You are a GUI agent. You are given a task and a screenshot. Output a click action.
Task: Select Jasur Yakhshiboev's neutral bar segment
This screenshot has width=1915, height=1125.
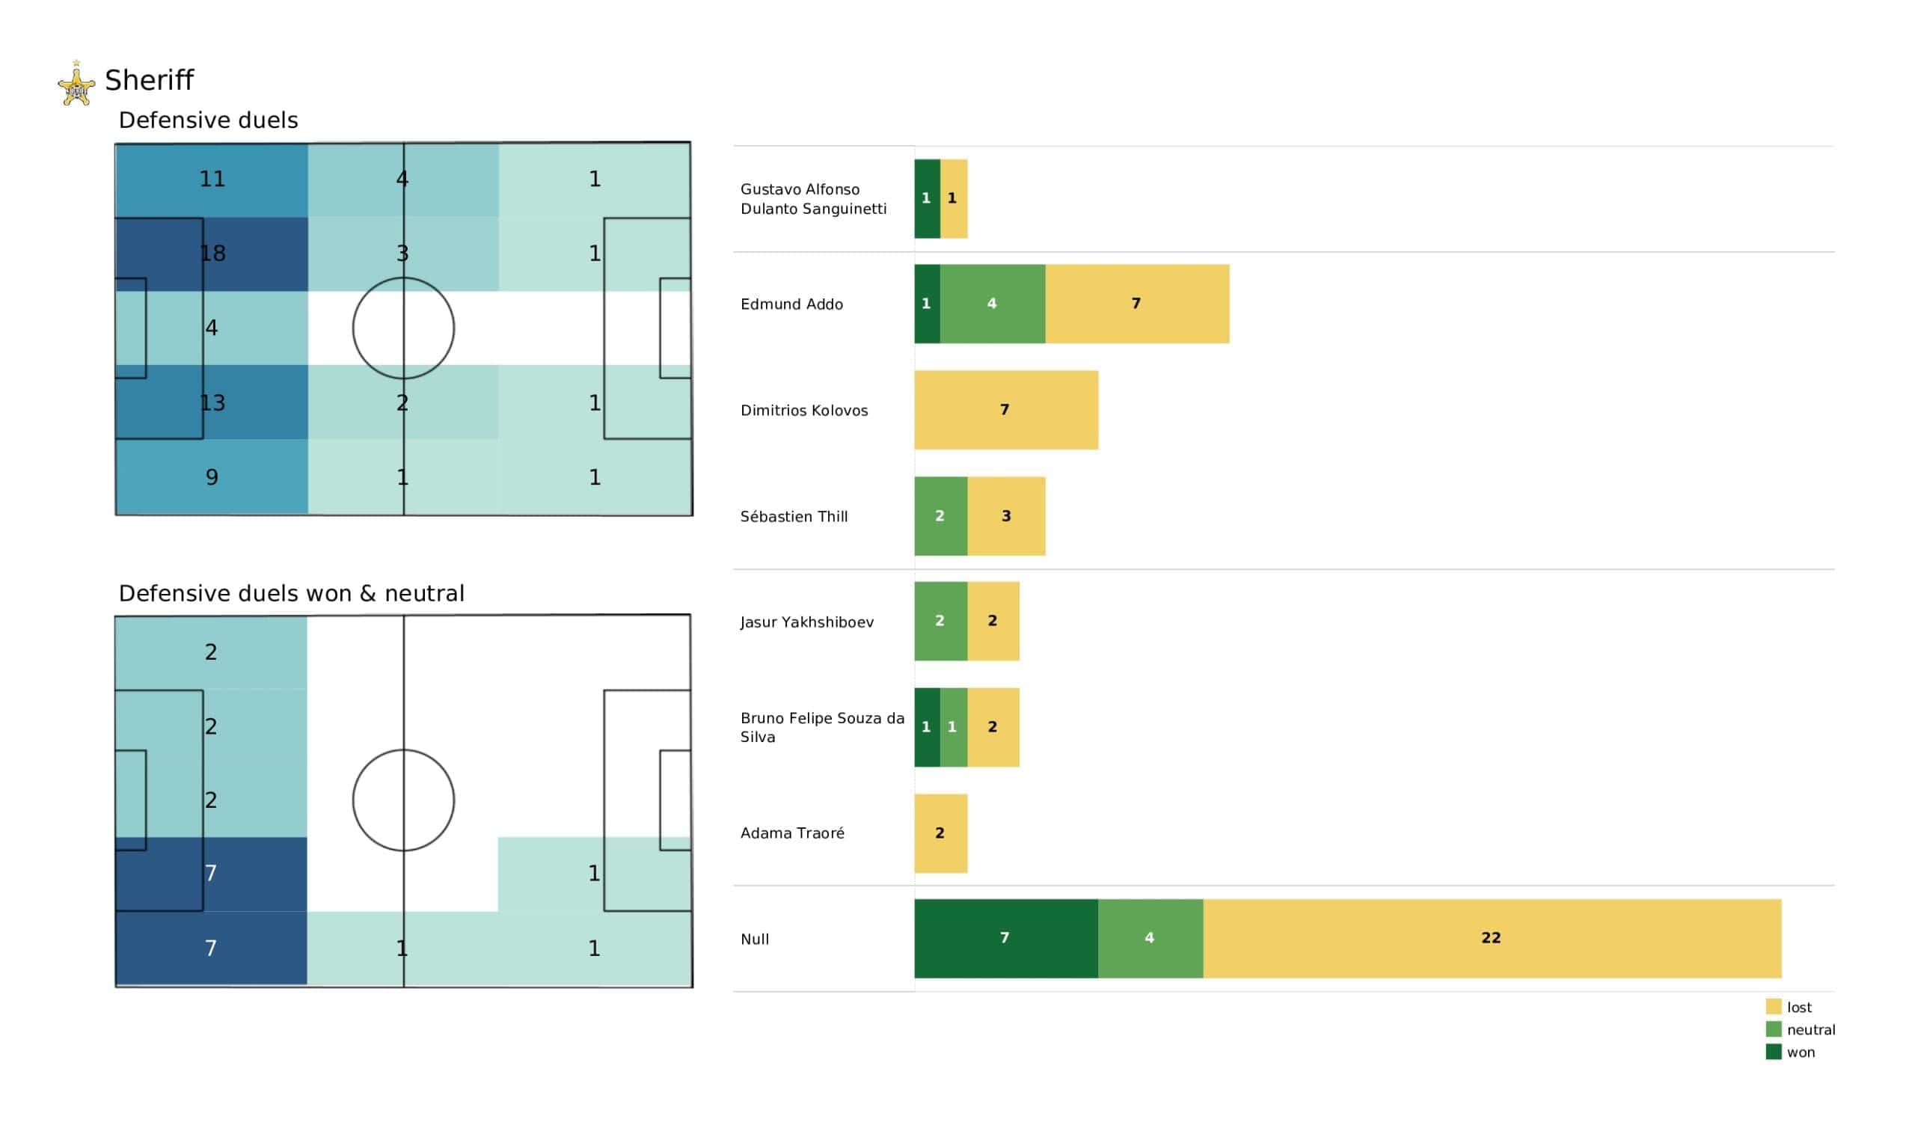pyautogui.click(x=940, y=621)
